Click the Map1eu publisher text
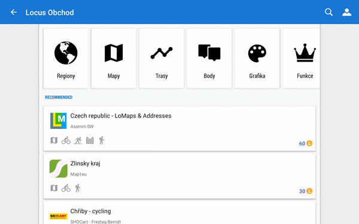Screen dimensions: 359x224 pyautogui.click(x=78, y=174)
